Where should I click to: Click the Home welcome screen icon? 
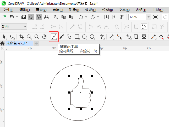coord(2,43)
